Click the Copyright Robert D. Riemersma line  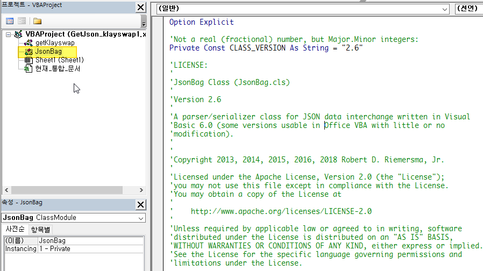pyautogui.click(x=307, y=160)
